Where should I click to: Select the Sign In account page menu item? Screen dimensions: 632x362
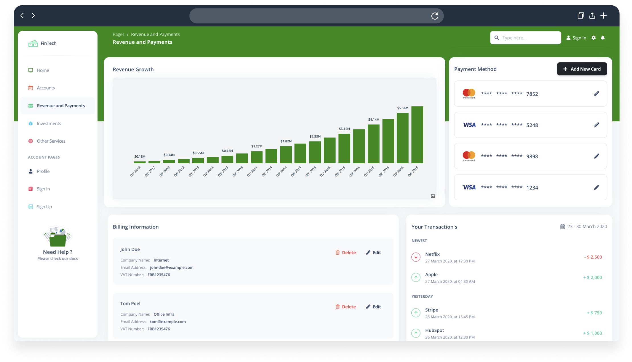tap(43, 189)
